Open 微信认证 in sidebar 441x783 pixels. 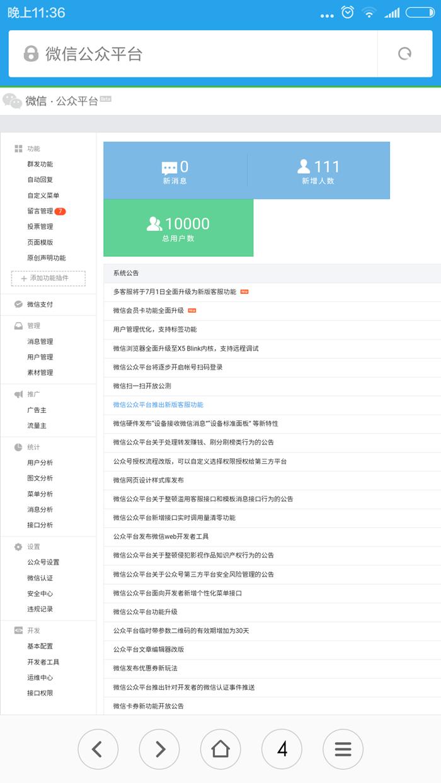(40, 578)
